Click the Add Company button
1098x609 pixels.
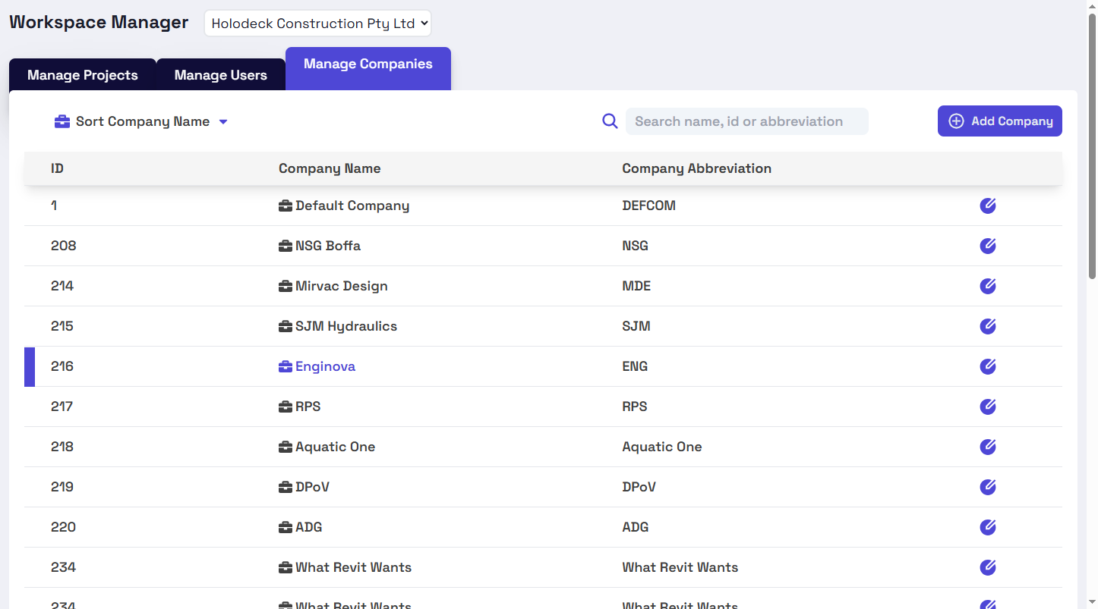point(1000,121)
